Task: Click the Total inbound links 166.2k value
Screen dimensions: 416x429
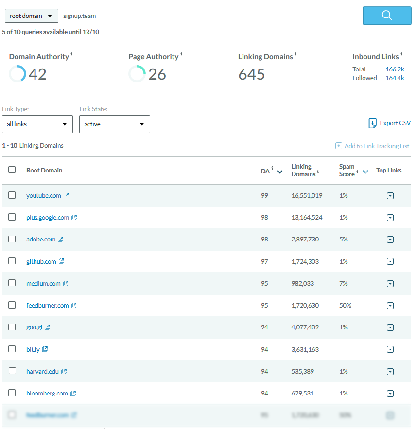Action: pos(395,69)
